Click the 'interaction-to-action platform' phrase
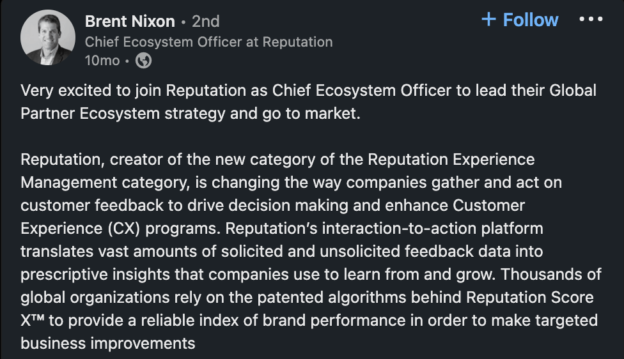Screen dimensions: 624x359 click(433, 229)
